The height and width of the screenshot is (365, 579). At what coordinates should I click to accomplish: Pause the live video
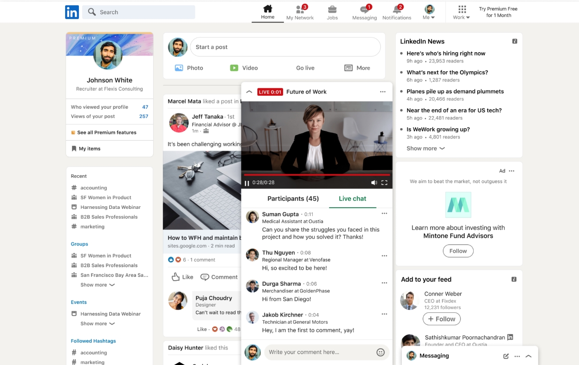click(x=247, y=183)
